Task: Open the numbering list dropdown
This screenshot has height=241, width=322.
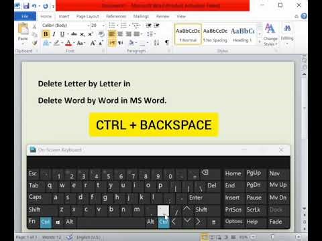Action: (129, 25)
